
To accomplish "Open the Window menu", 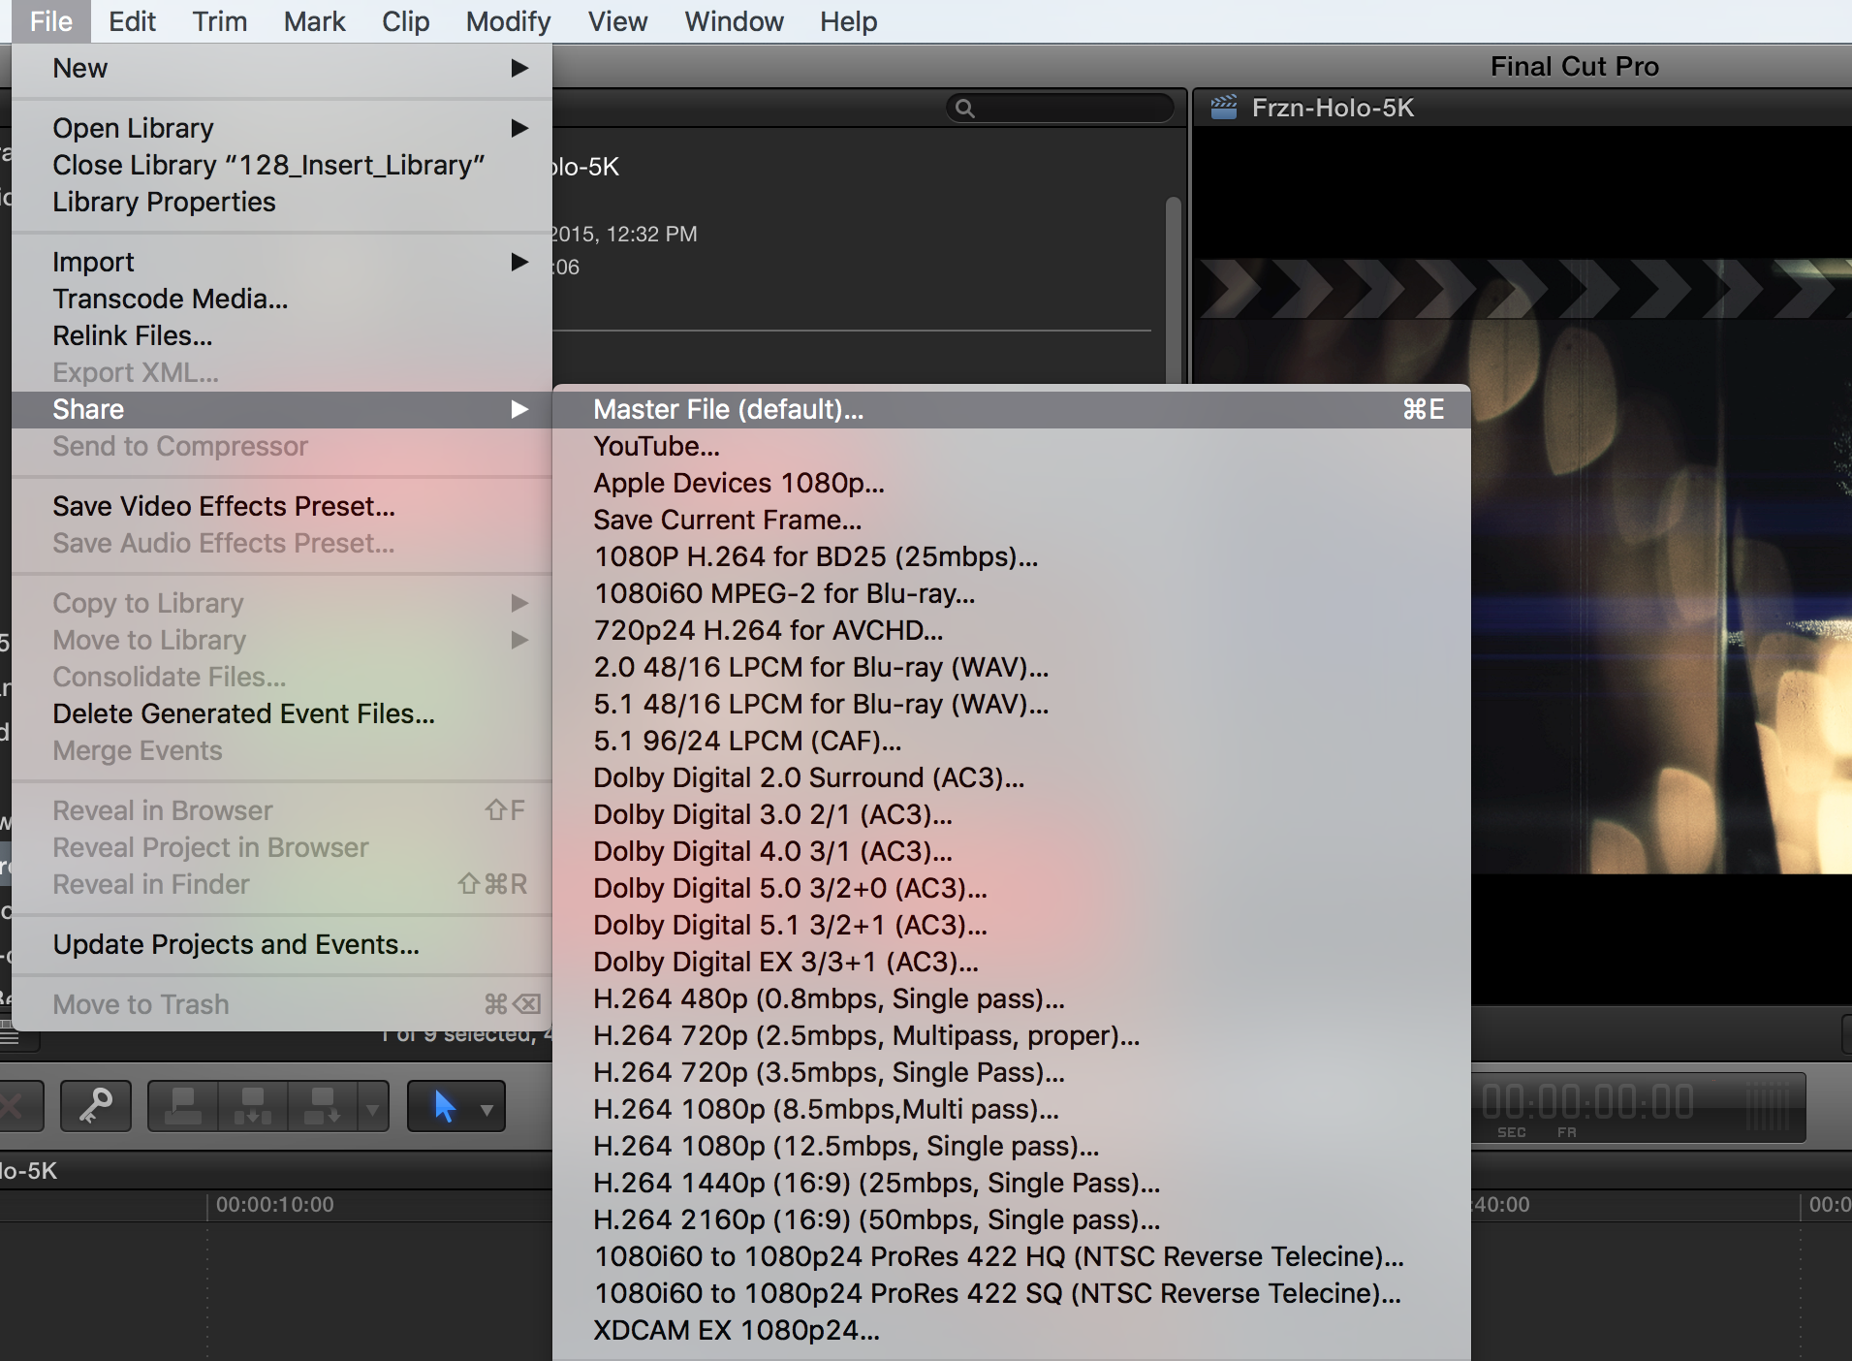I will pos(734,21).
